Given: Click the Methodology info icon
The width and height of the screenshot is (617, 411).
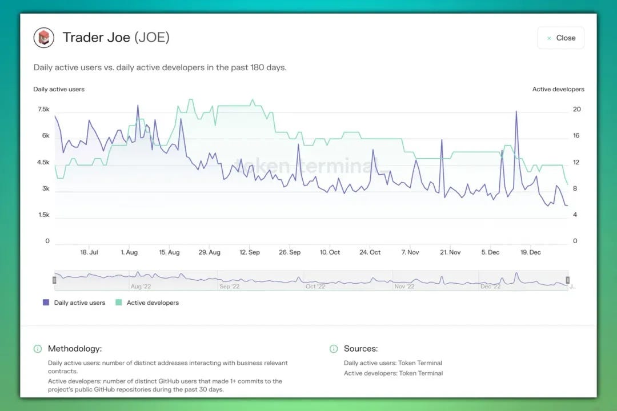Looking at the screenshot, I should 38,349.
